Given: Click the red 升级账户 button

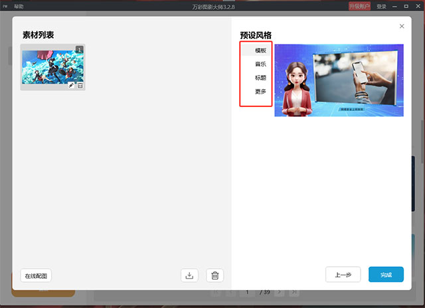Looking at the screenshot, I should click(x=359, y=6).
